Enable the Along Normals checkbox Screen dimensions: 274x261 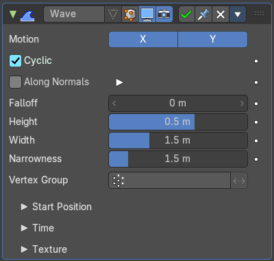[15, 82]
